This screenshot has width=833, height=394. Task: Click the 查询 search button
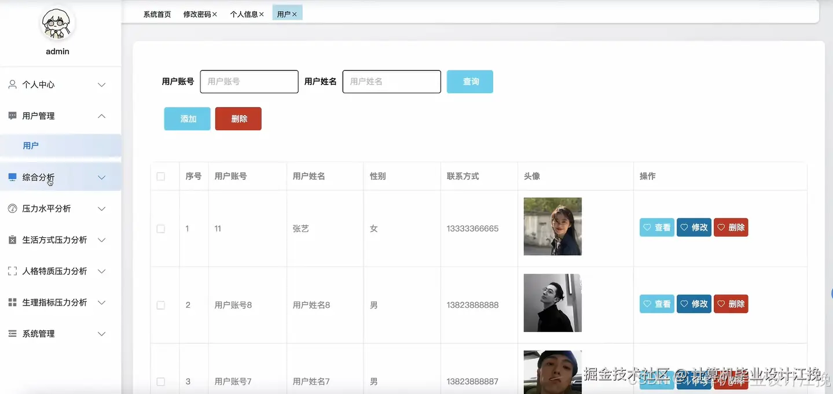click(470, 82)
